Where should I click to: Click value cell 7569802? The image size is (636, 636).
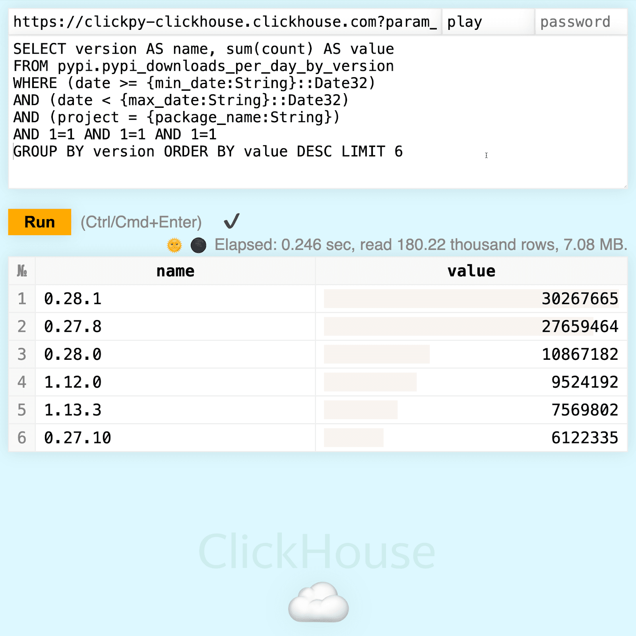(471, 410)
